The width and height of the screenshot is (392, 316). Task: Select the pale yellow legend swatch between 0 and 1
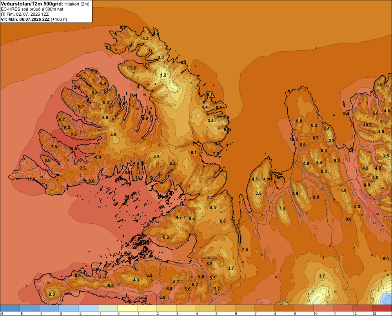click(127, 308)
